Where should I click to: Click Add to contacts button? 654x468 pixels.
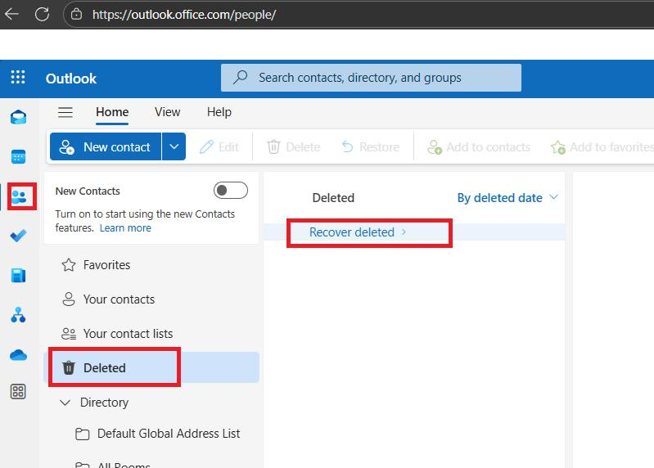click(x=479, y=147)
